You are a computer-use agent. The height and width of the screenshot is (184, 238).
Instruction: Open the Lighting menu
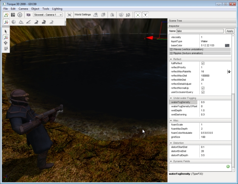pyautogui.click(x=57, y=8)
